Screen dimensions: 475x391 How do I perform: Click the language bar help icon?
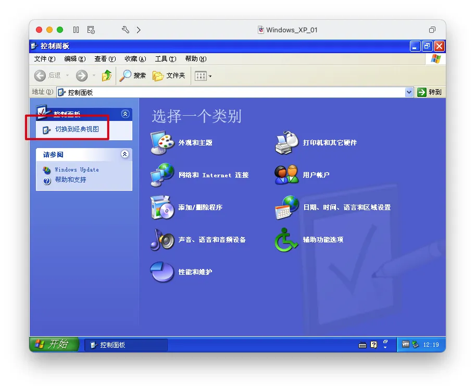(374, 345)
